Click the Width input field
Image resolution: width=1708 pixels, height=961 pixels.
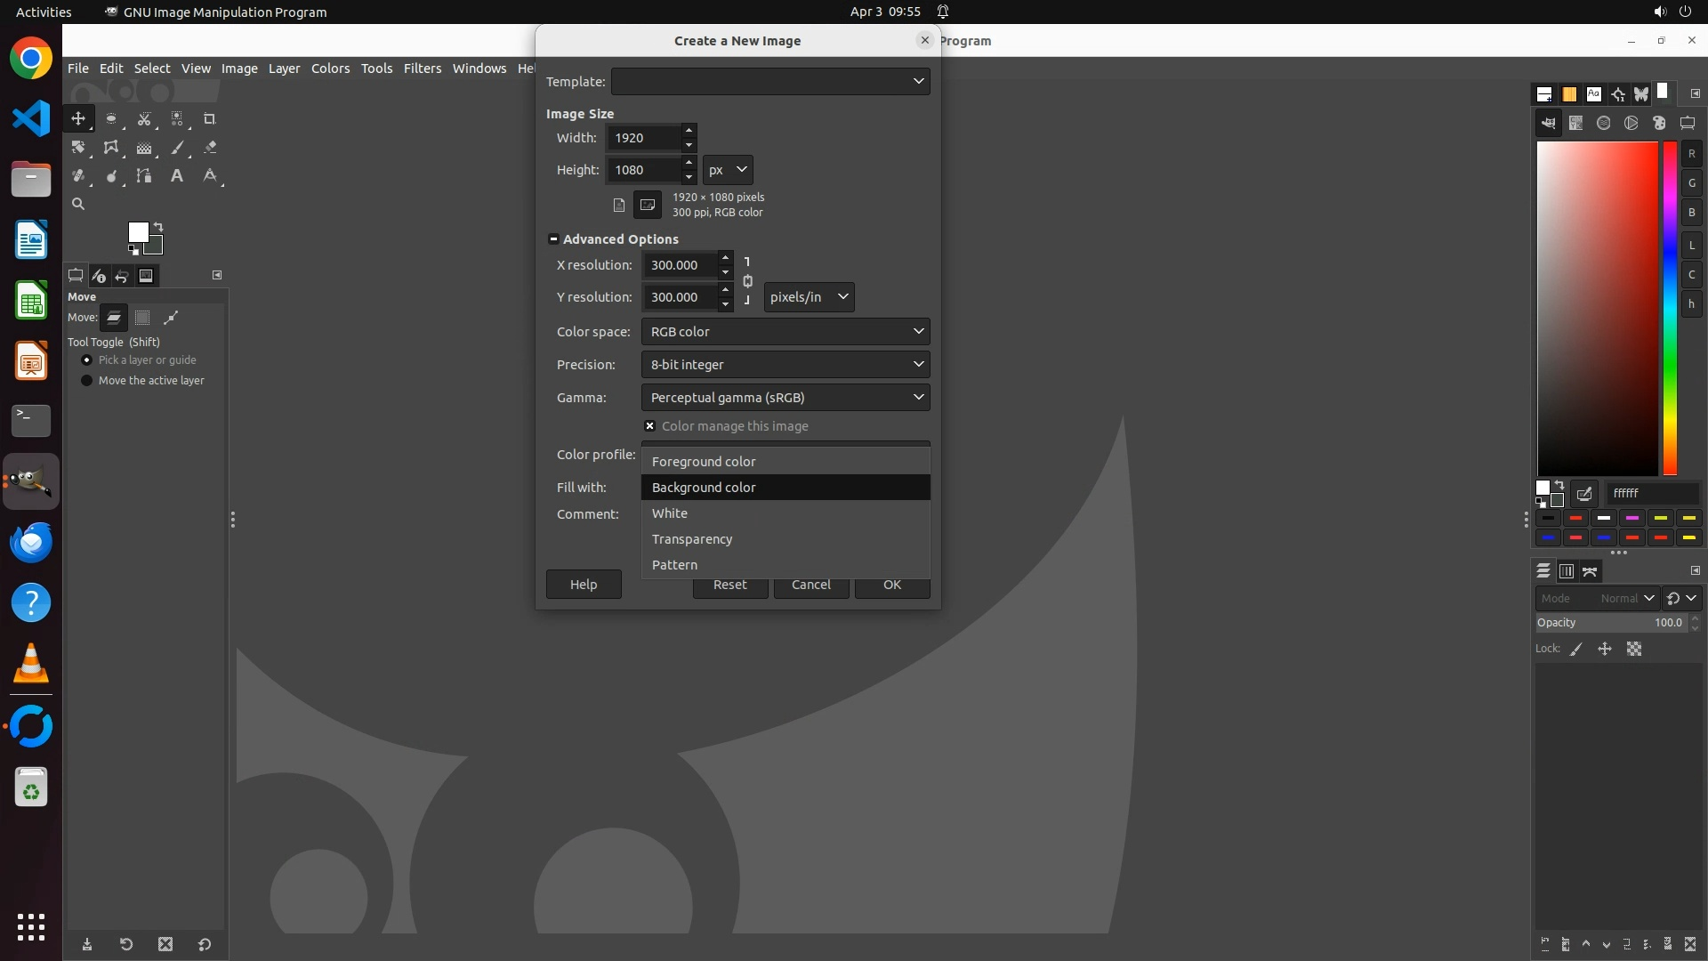point(645,138)
